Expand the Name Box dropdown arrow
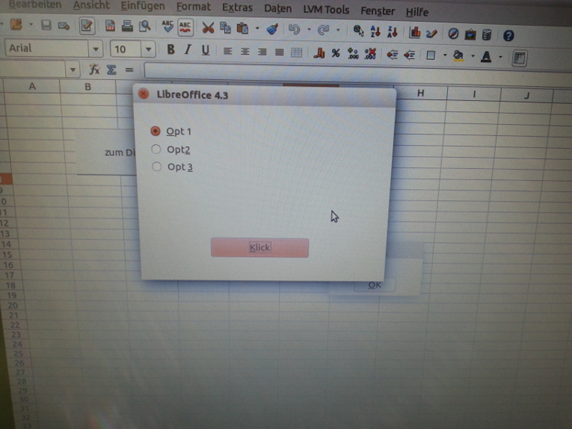The height and width of the screenshot is (429, 572). [73, 70]
